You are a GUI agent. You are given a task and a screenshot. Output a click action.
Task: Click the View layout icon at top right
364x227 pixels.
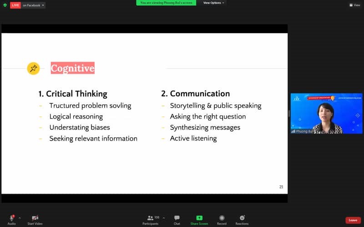[354, 5]
